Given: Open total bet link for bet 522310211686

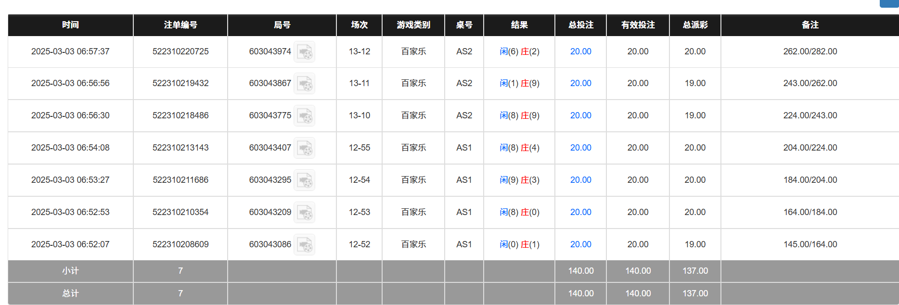Looking at the screenshot, I should (x=580, y=180).
